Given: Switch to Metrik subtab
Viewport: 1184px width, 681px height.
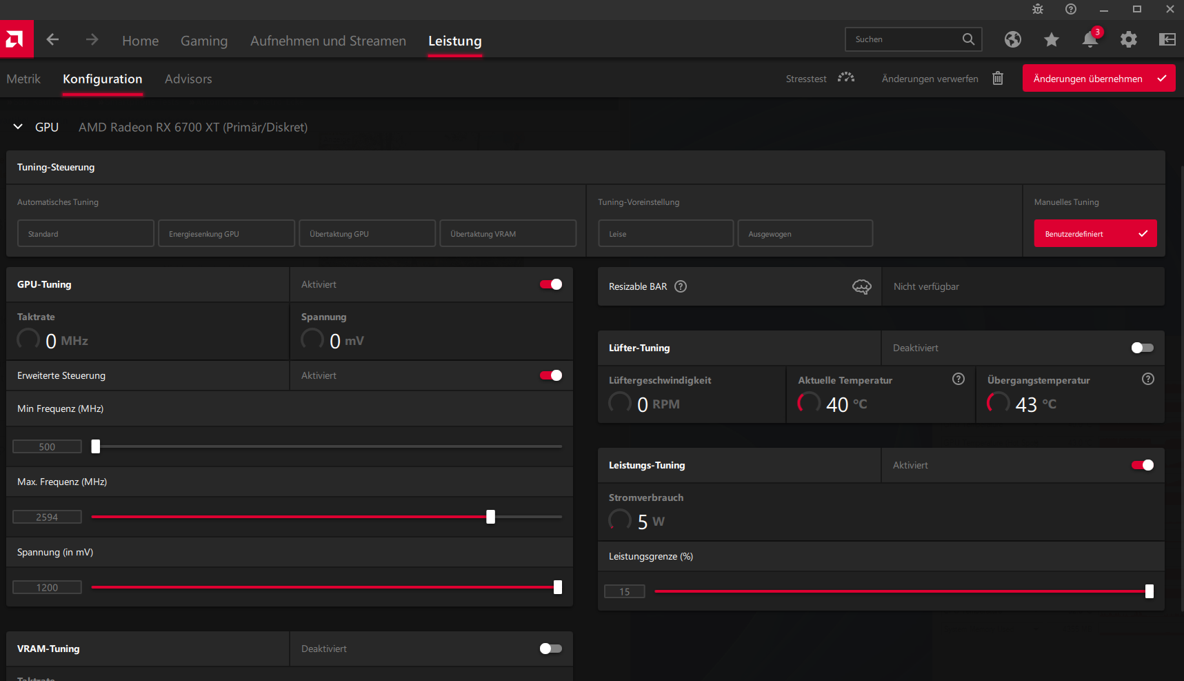Looking at the screenshot, I should coord(23,79).
